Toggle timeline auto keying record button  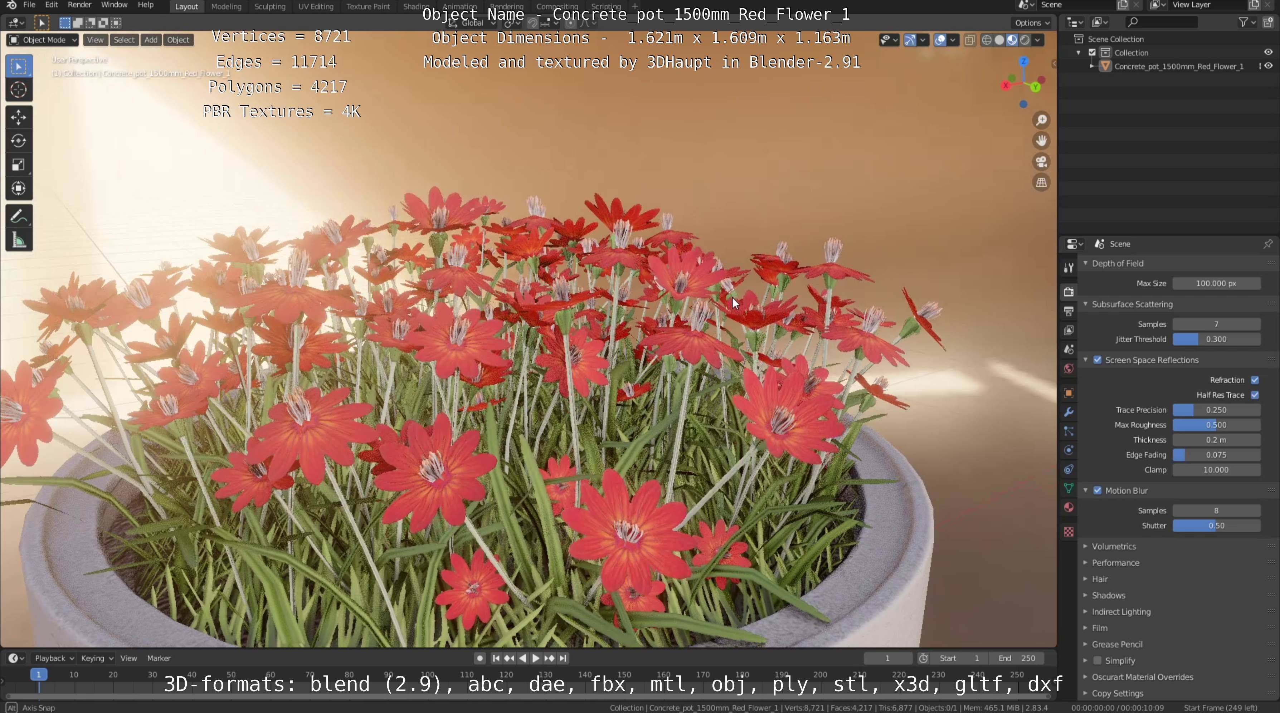click(480, 658)
